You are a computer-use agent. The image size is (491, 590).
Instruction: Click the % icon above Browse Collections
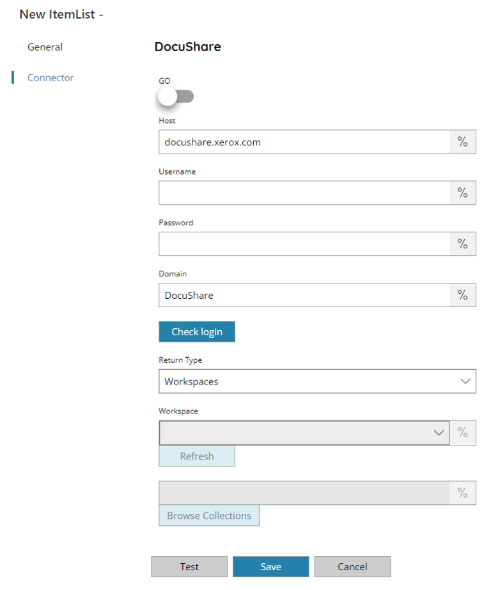tap(463, 493)
